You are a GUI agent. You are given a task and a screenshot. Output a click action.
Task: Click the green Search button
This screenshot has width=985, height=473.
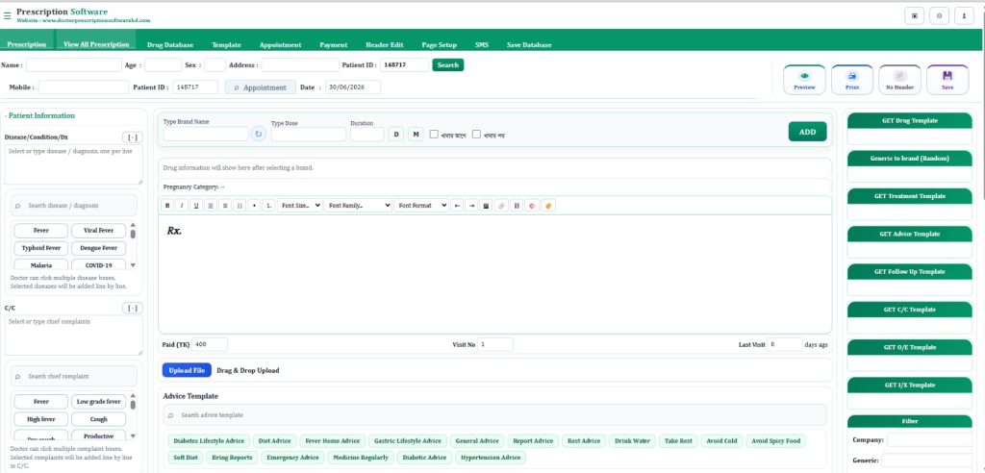click(x=448, y=64)
